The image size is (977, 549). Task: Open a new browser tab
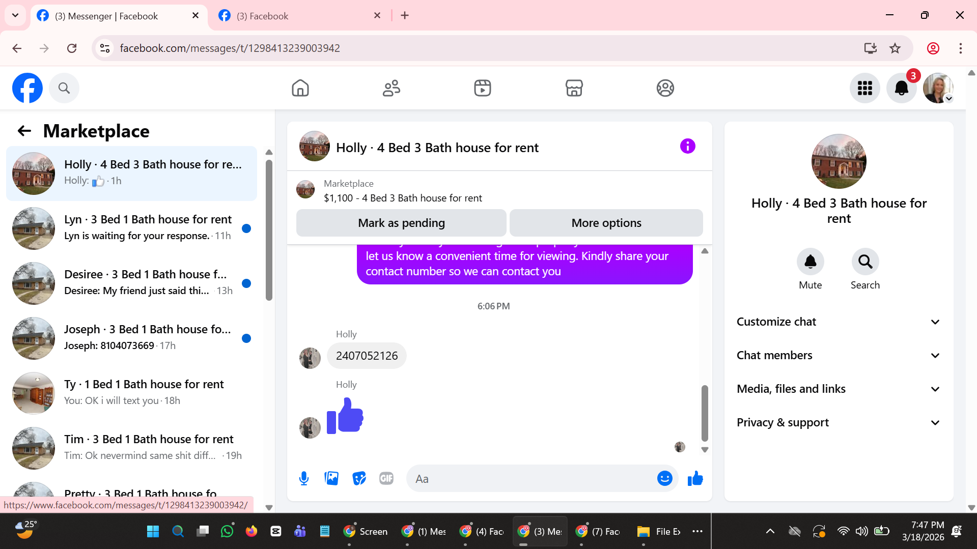tap(405, 16)
